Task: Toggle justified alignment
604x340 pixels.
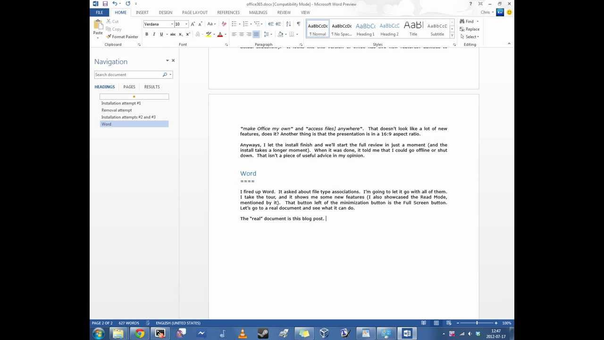Action: pyautogui.click(x=256, y=34)
